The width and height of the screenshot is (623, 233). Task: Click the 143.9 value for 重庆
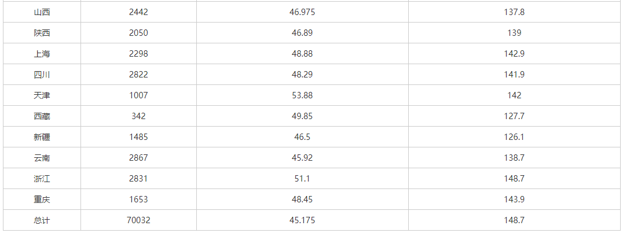click(514, 199)
